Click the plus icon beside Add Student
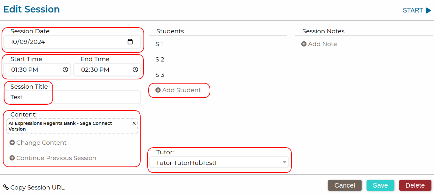This screenshot has height=194, width=434. tap(158, 90)
